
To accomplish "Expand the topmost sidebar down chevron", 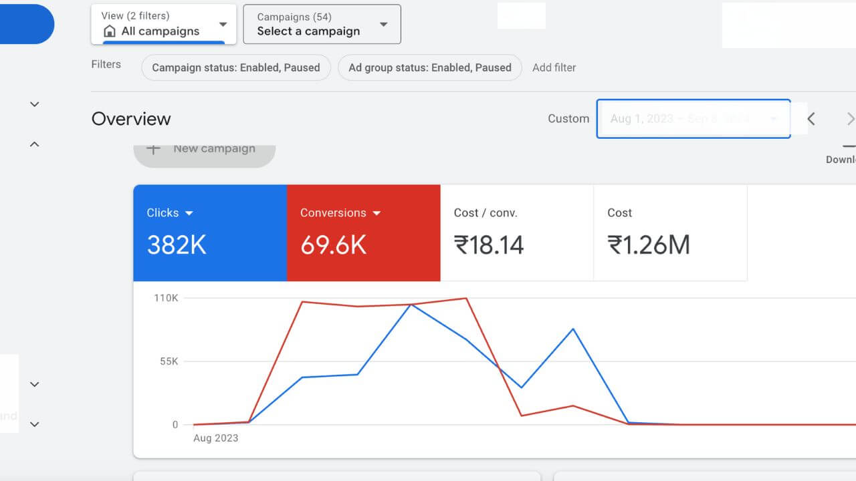I will point(35,104).
